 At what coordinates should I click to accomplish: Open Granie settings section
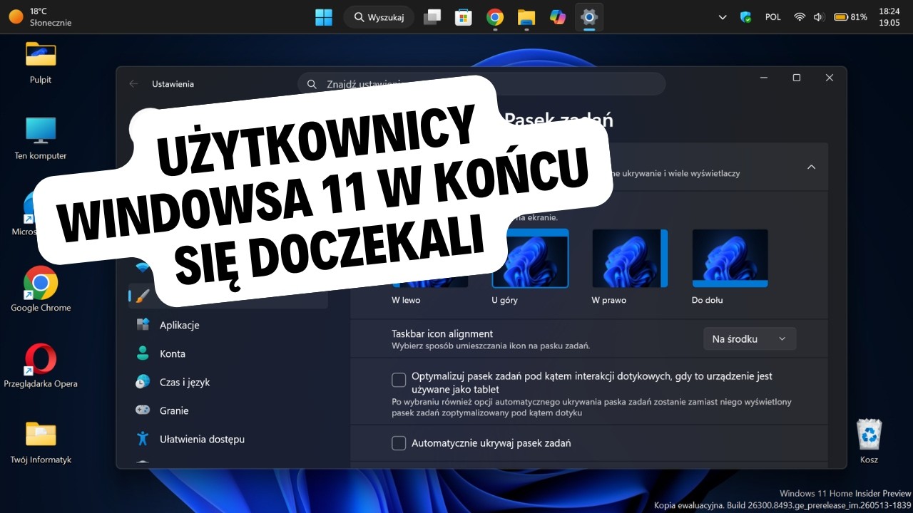pos(228,410)
